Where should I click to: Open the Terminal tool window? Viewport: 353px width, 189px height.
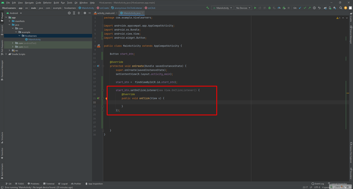click(49, 184)
